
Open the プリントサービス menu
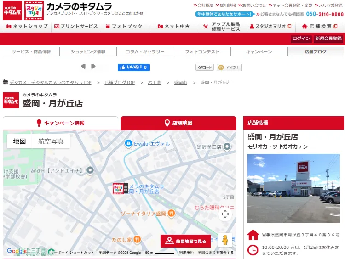(x=76, y=26)
